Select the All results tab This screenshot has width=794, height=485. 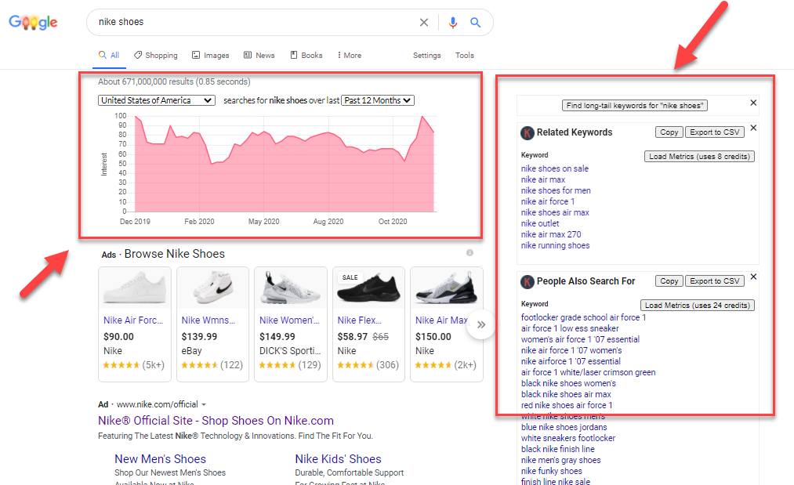tap(109, 55)
